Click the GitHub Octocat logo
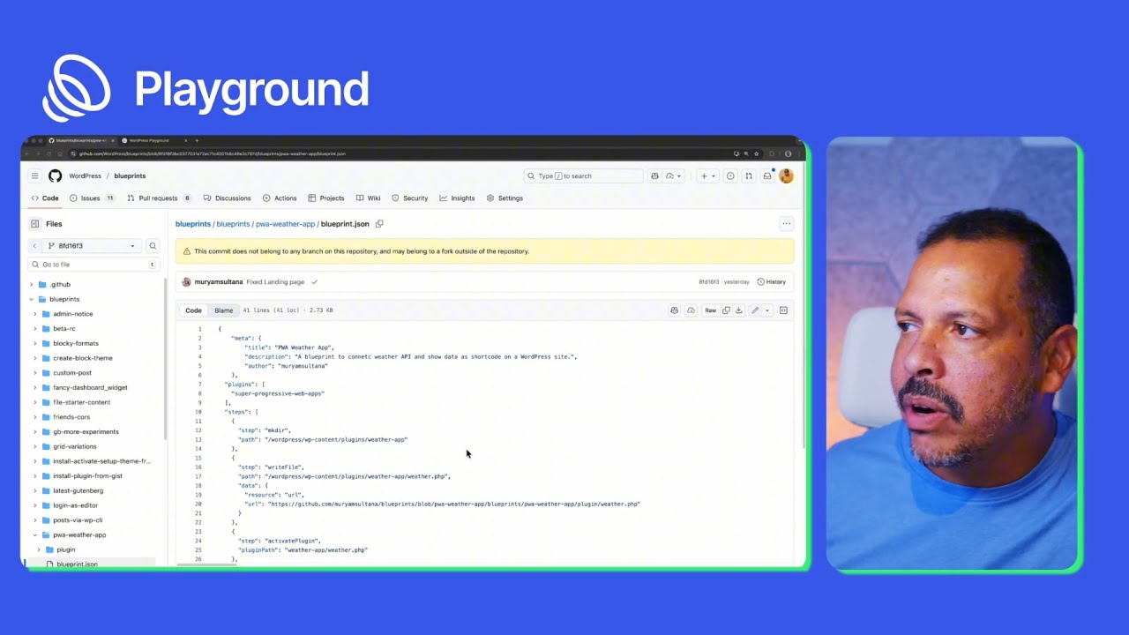This screenshot has height=635, width=1129. (x=55, y=176)
